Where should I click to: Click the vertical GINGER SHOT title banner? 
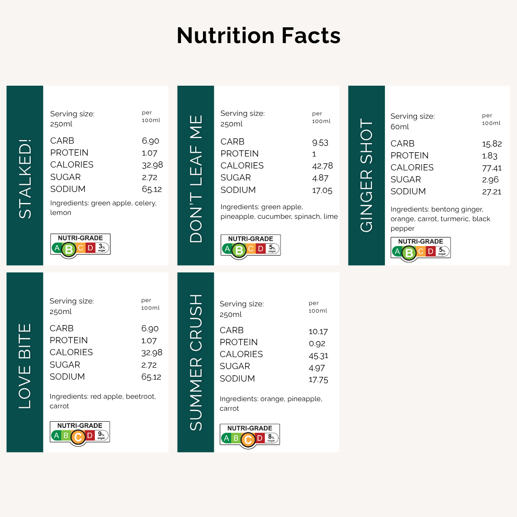point(366,175)
